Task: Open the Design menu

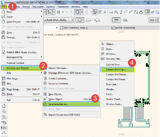Action: coord(26,7)
